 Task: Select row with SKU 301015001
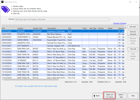coord(63,31)
